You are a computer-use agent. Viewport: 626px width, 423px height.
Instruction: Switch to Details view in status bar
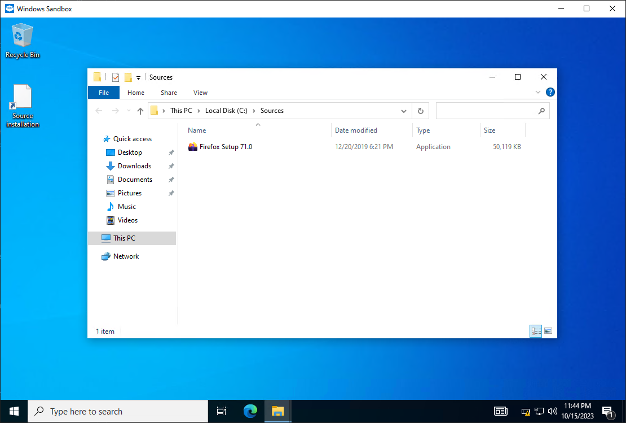pyautogui.click(x=536, y=331)
